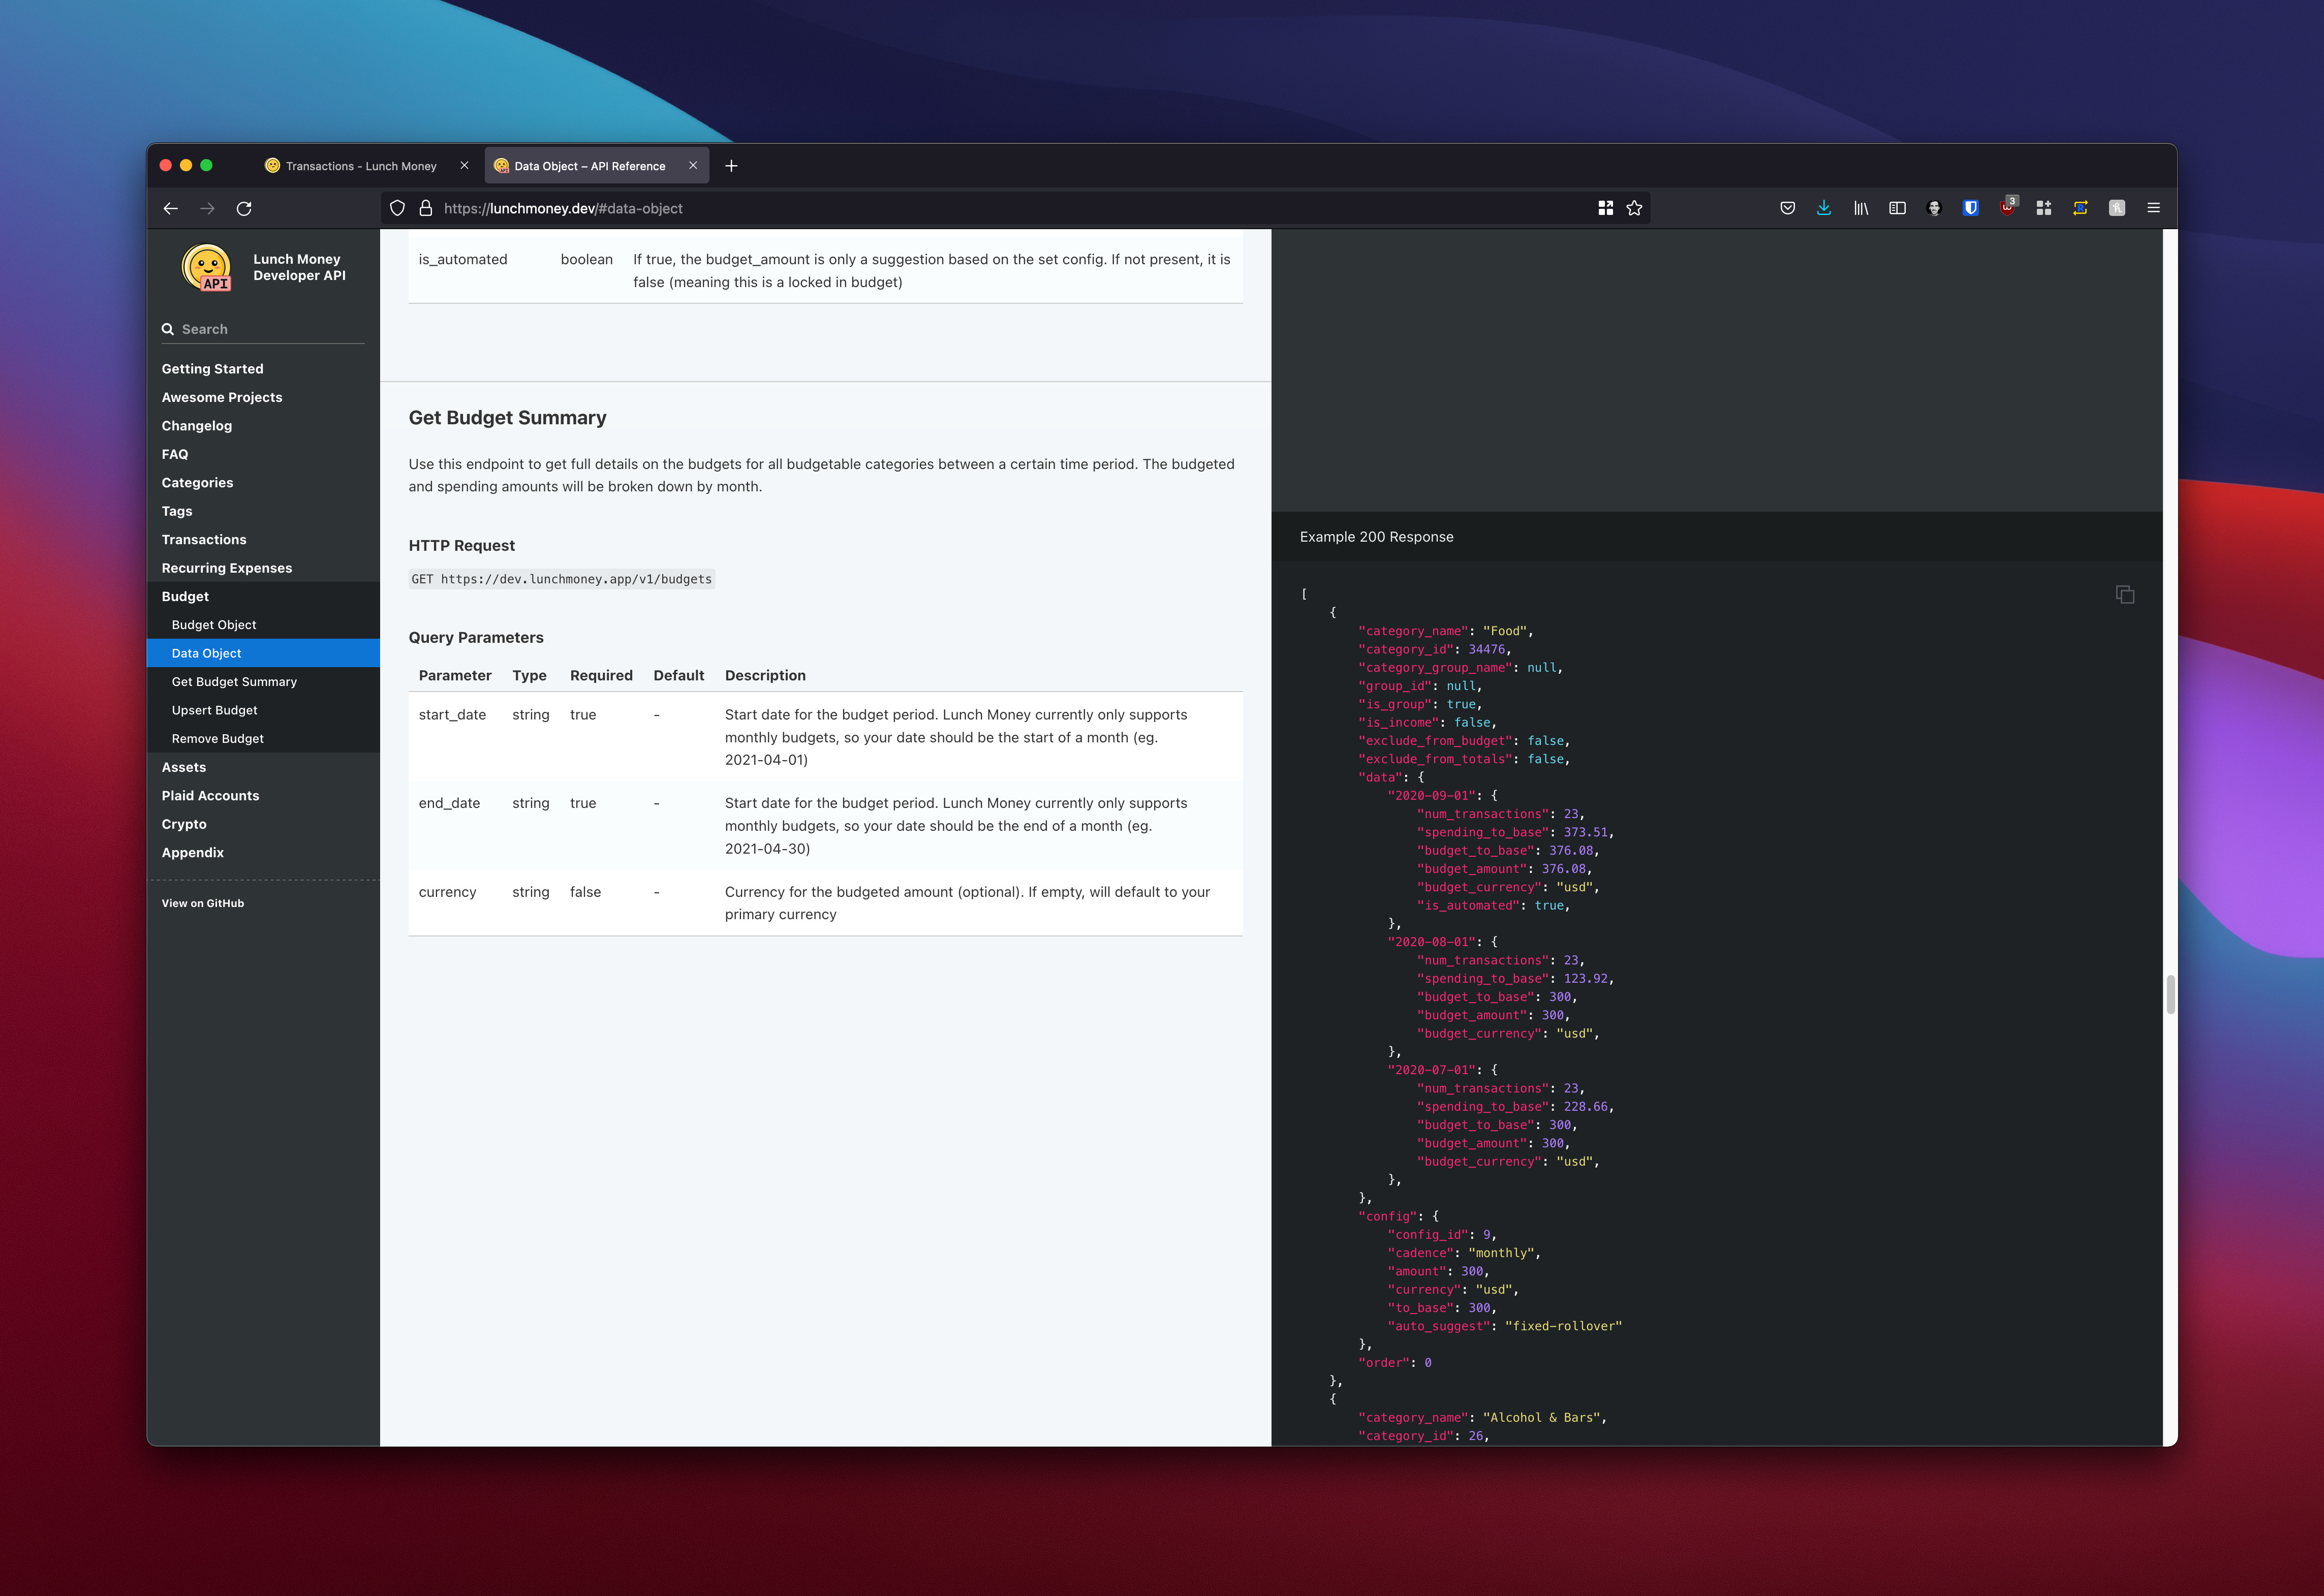Click the Search field in the sidebar

click(263, 329)
